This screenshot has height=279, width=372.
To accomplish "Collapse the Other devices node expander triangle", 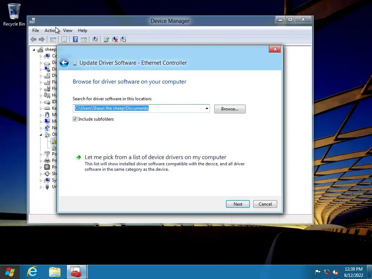I will pos(41,135).
